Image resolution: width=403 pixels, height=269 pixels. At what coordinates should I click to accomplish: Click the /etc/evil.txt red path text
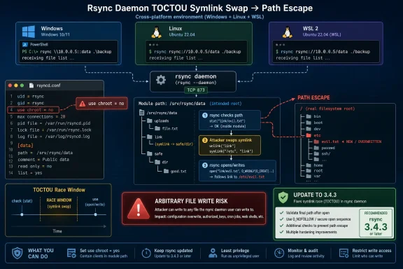252,177
